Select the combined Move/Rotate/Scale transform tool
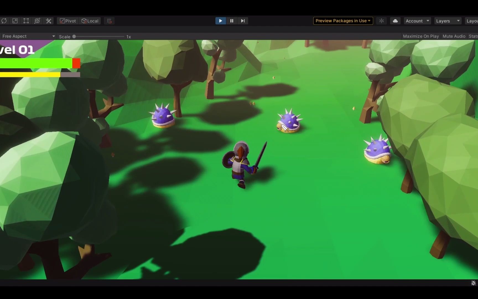478x299 pixels. (x=37, y=21)
